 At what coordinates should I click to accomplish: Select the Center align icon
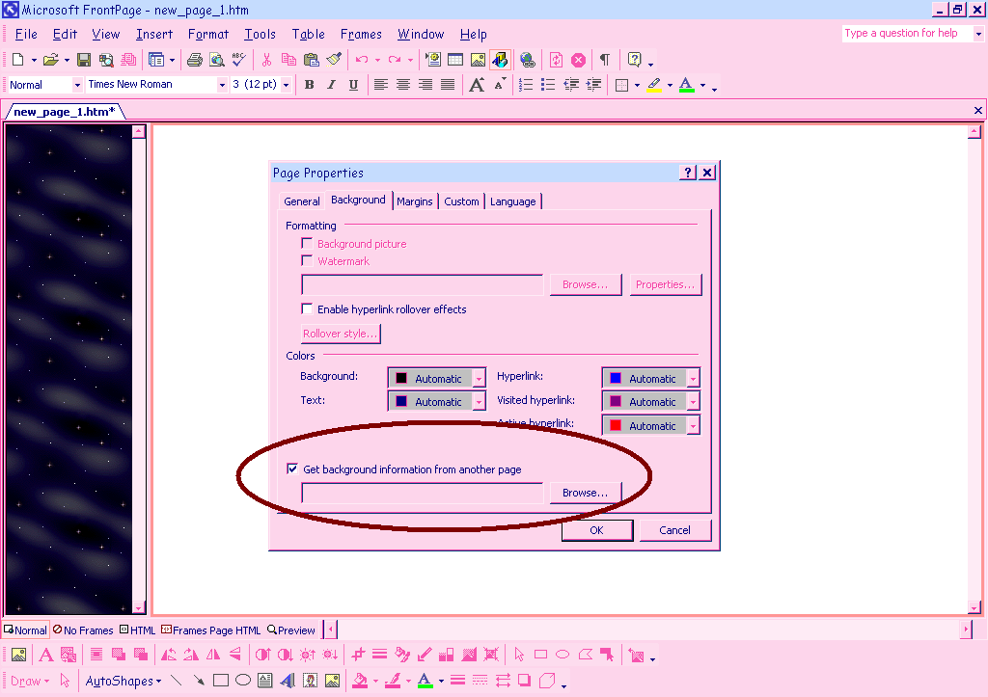tap(403, 85)
